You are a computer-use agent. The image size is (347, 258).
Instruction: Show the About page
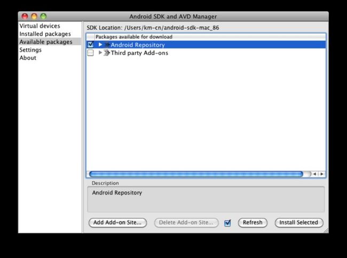point(28,58)
